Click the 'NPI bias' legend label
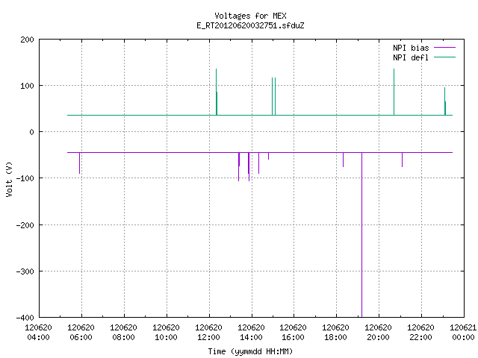 pyautogui.click(x=411, y=48)
